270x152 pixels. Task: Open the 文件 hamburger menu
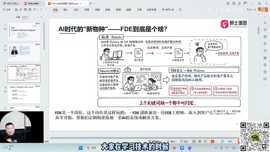click(x=7, y=10)
